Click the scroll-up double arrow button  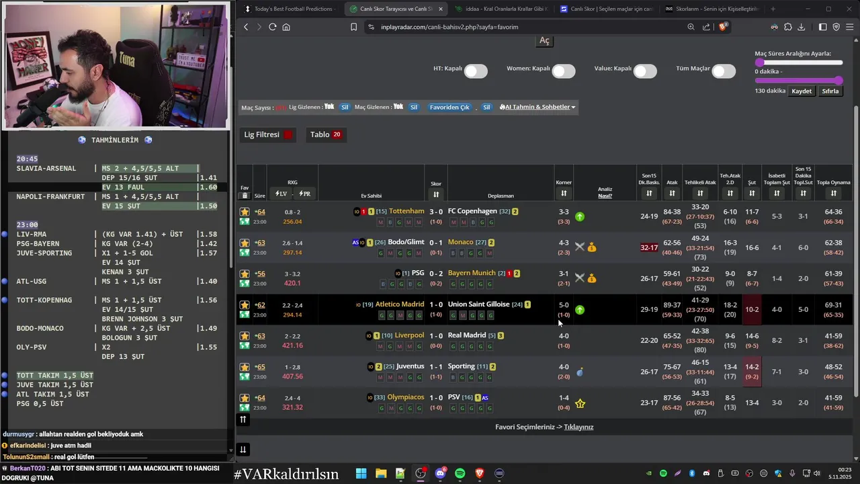click(x=243, y=419)
